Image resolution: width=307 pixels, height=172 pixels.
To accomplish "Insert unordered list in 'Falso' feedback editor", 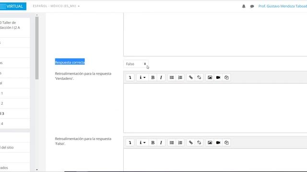I will tap(172, 142).
